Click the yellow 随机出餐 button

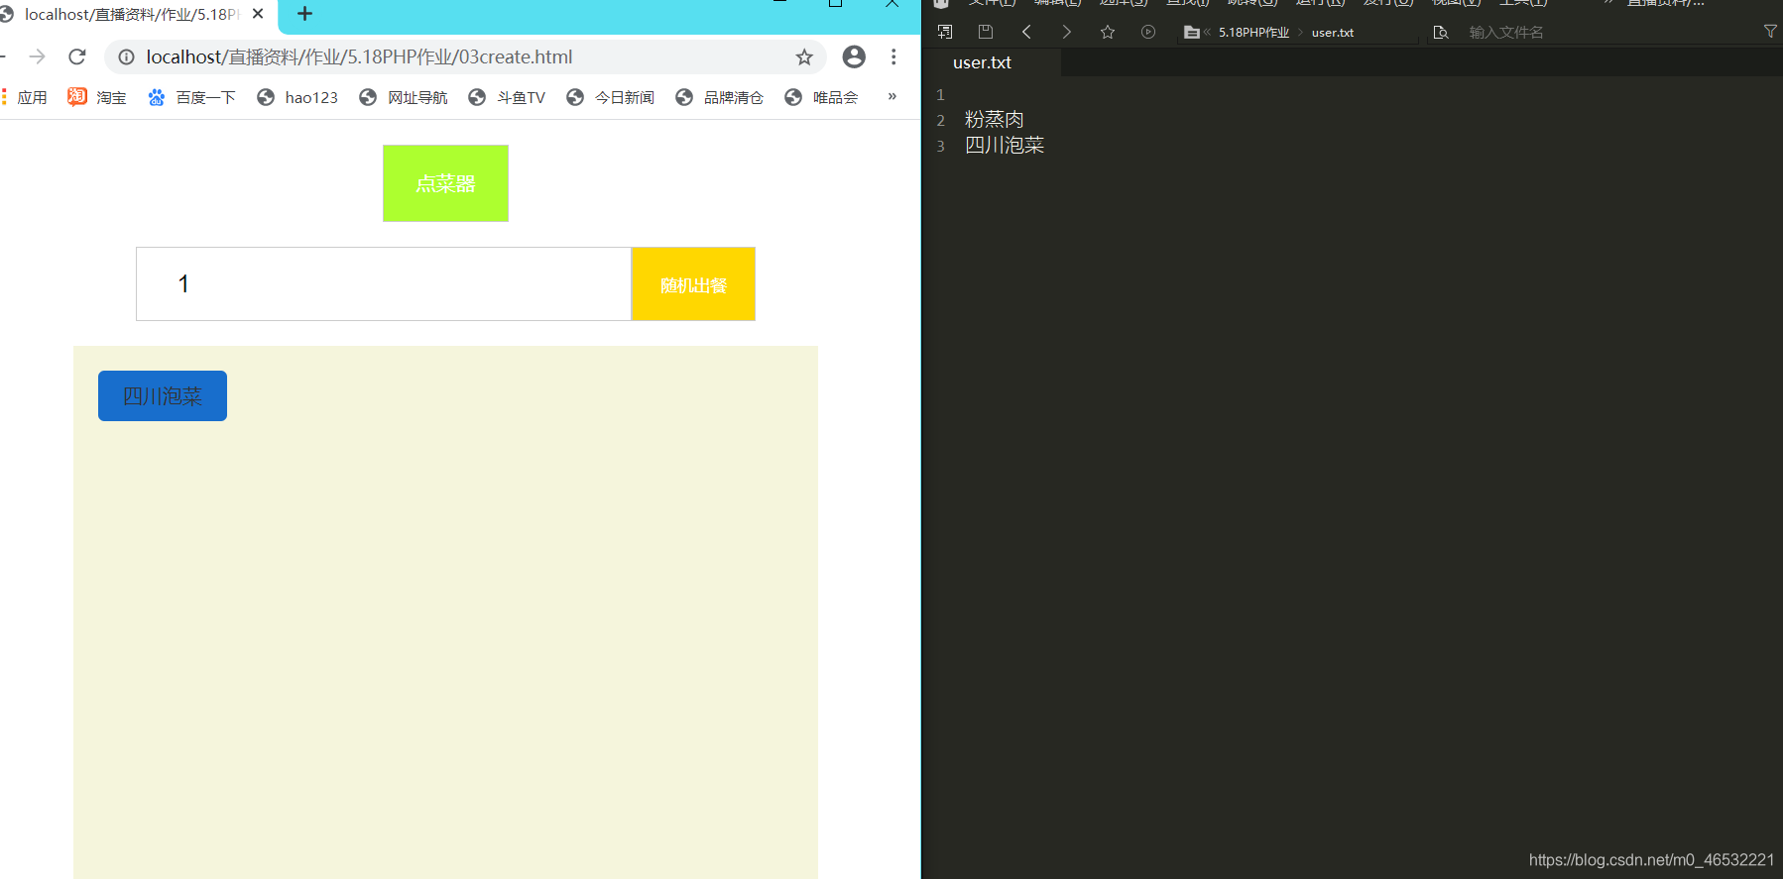[x=693, y=284]
